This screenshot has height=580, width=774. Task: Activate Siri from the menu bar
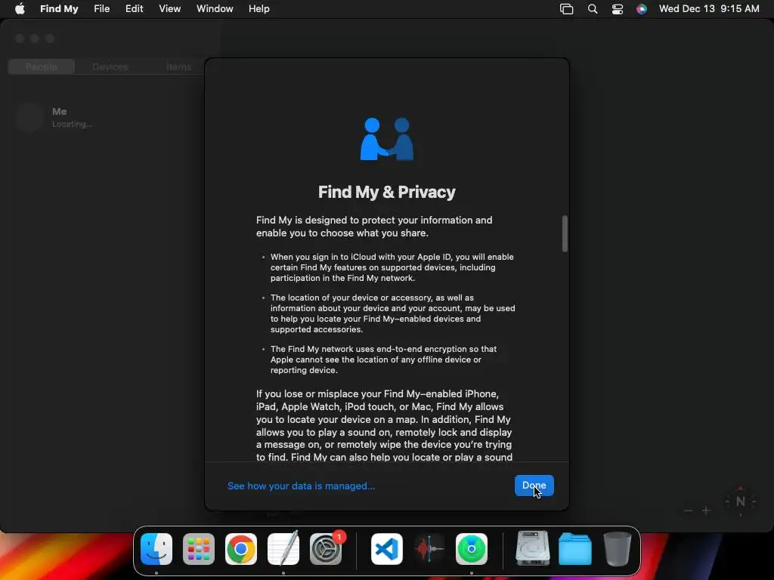tap(641, 9)
